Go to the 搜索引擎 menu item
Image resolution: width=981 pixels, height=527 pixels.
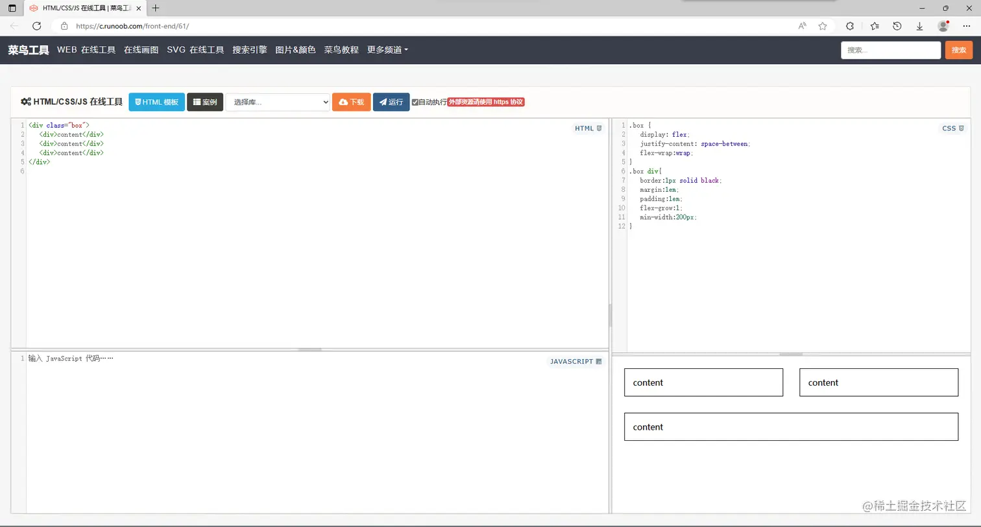coord(250,50)
